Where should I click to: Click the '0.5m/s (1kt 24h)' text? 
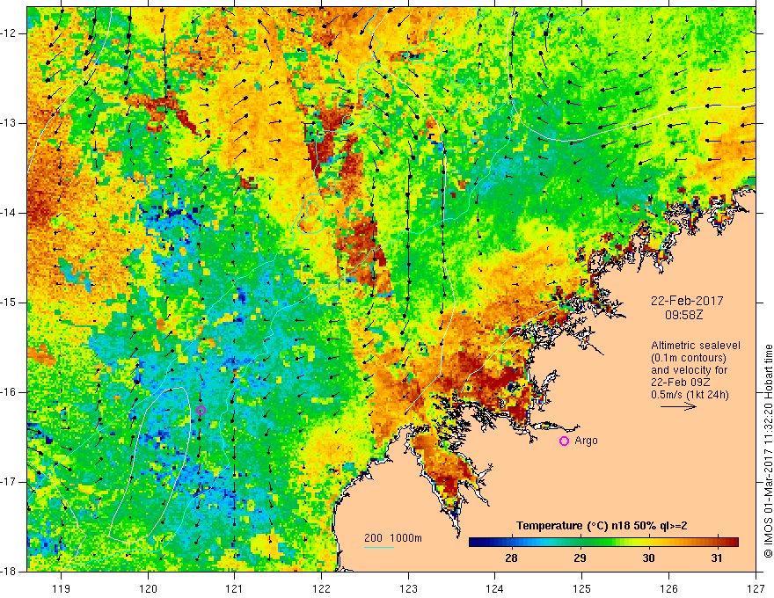pos(690,395)
